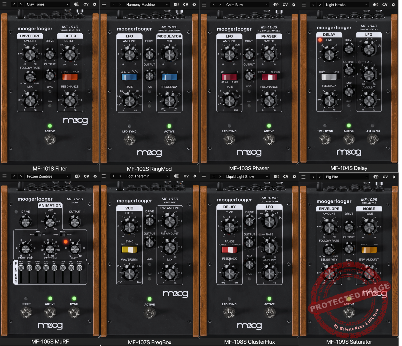Flip SYNC OFF/ON yellow rocker on MF-107S FreqBox

pos(129,250)
